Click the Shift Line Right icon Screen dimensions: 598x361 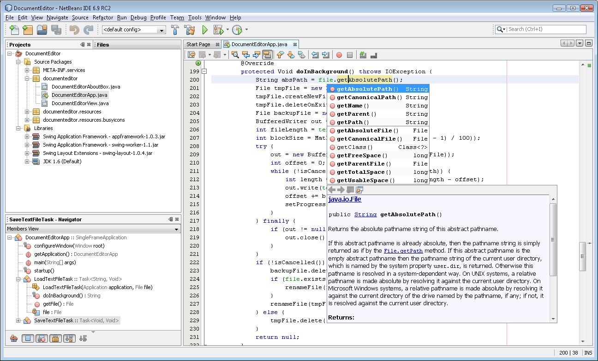326,55
